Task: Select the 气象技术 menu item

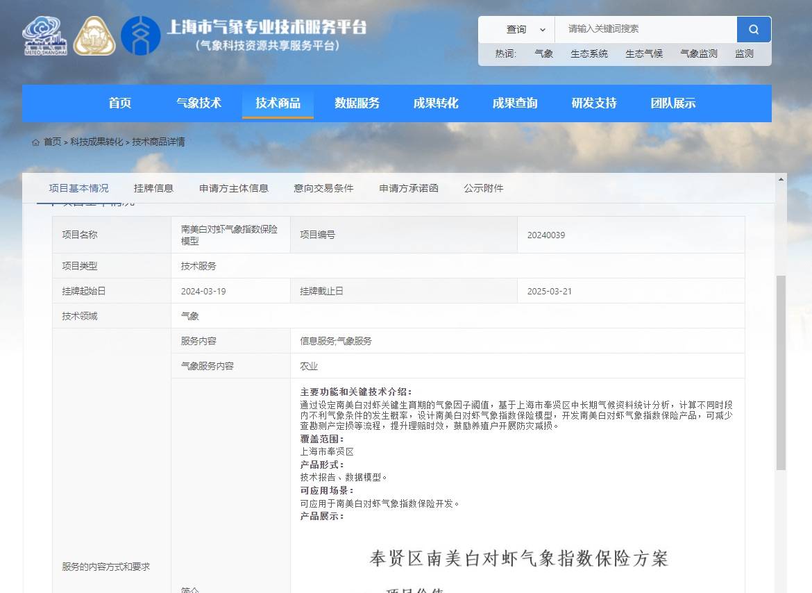Action: coord(198,103)
